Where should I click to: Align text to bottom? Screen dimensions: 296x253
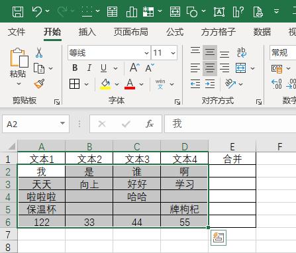point(224,54)
